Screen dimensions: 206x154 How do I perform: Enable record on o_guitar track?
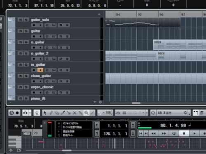click(x=34, y=48)
